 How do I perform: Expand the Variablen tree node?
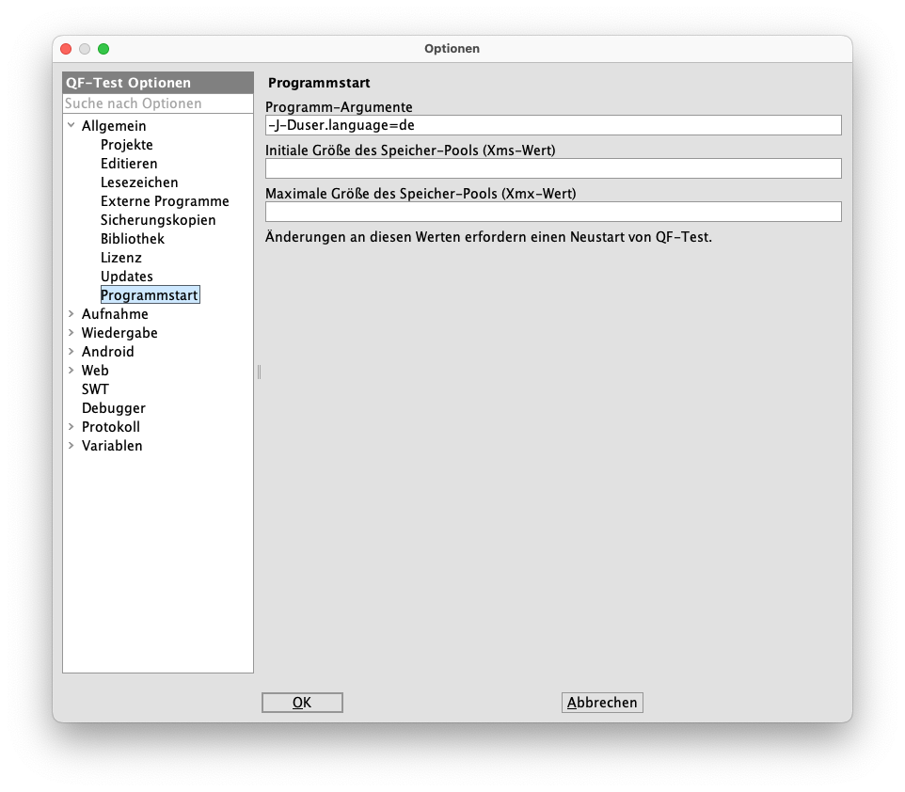71,446
